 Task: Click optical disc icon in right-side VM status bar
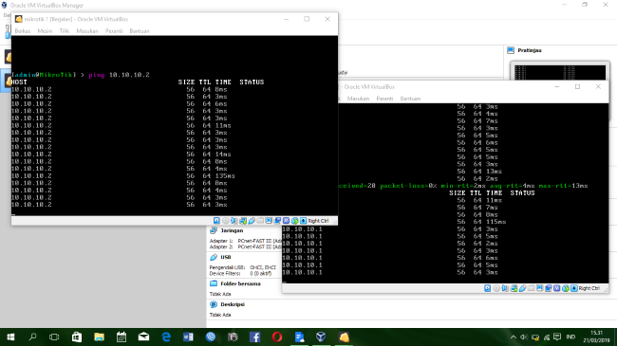496,288
